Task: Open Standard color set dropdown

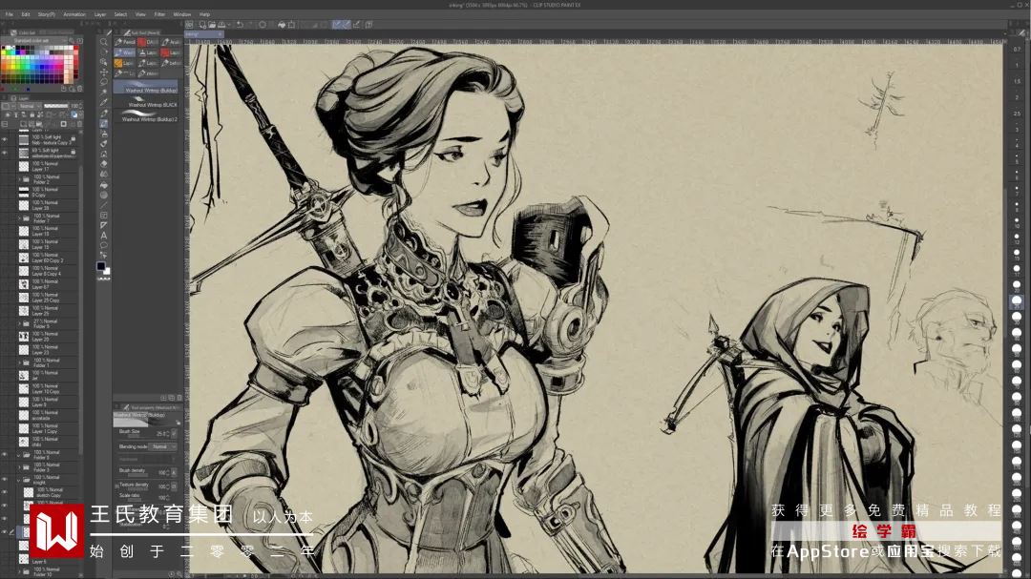Action: click(x=41, y=41)
